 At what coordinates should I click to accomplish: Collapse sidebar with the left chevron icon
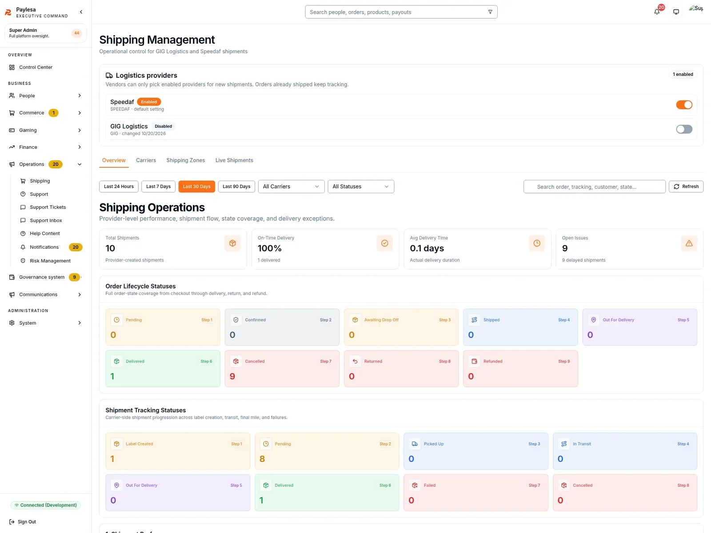click(x=81, y=12)
